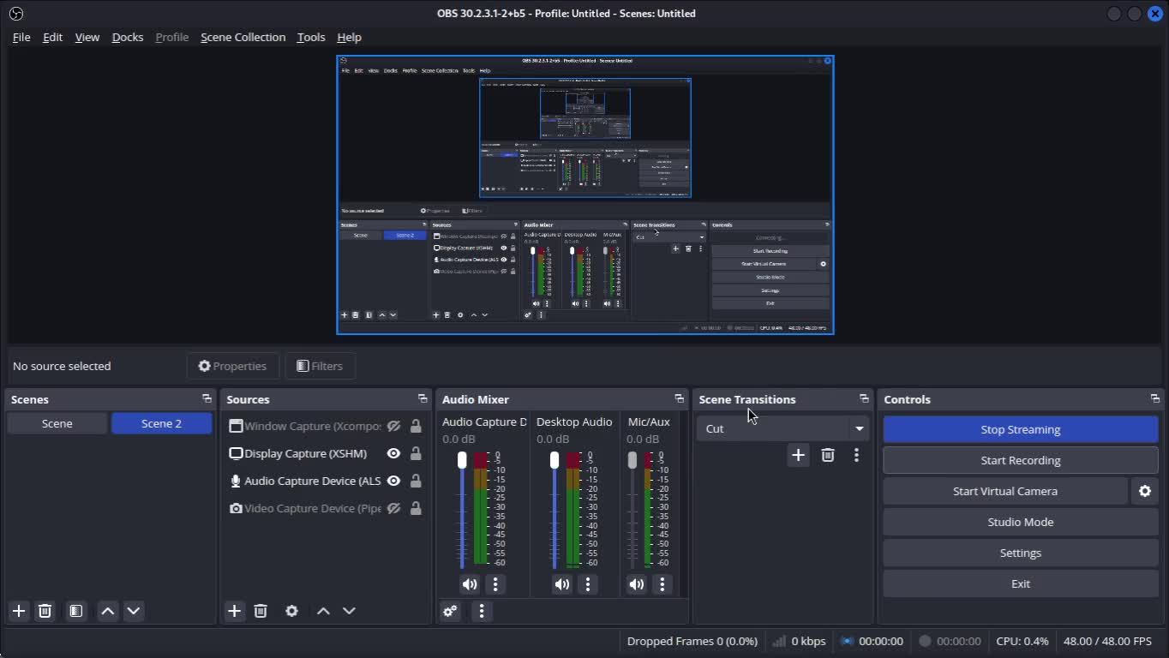Add a new scene transition with plus
Image resolution: width=1169 pixels, height=658 pixels.
click(798, 455)
